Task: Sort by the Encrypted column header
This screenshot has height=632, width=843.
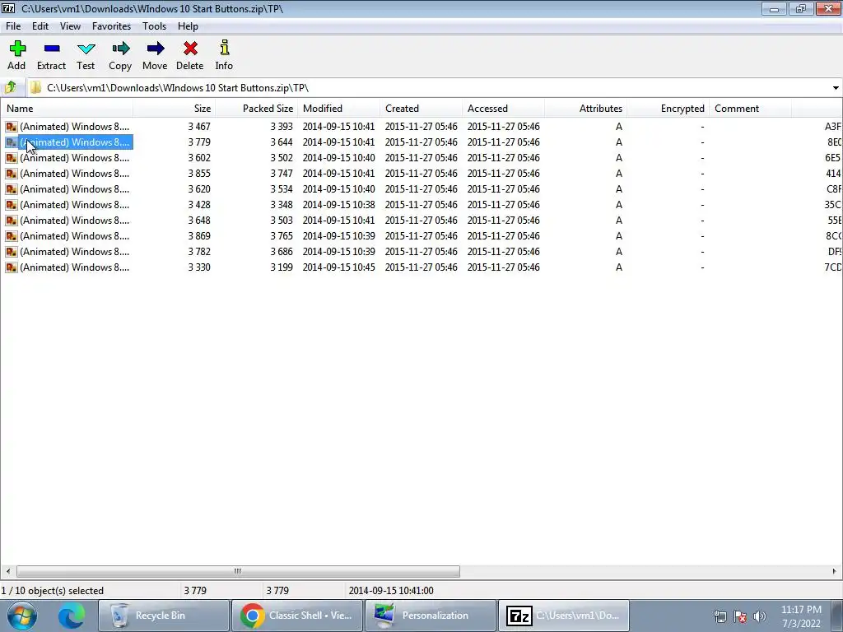Action: click(668, 108)
